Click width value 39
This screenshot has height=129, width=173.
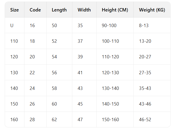[x=80, y=57]
